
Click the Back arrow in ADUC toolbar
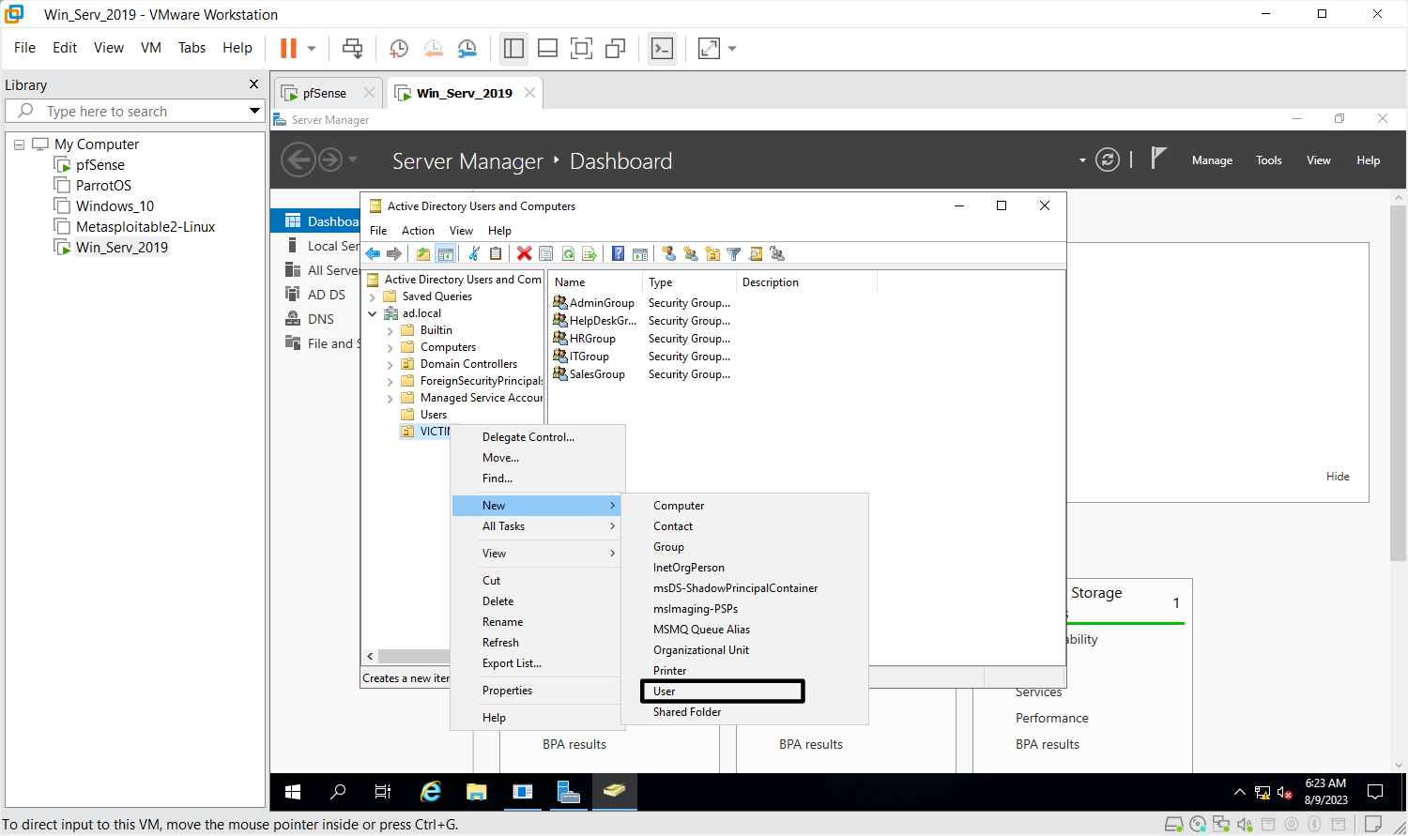click(373, 253)
